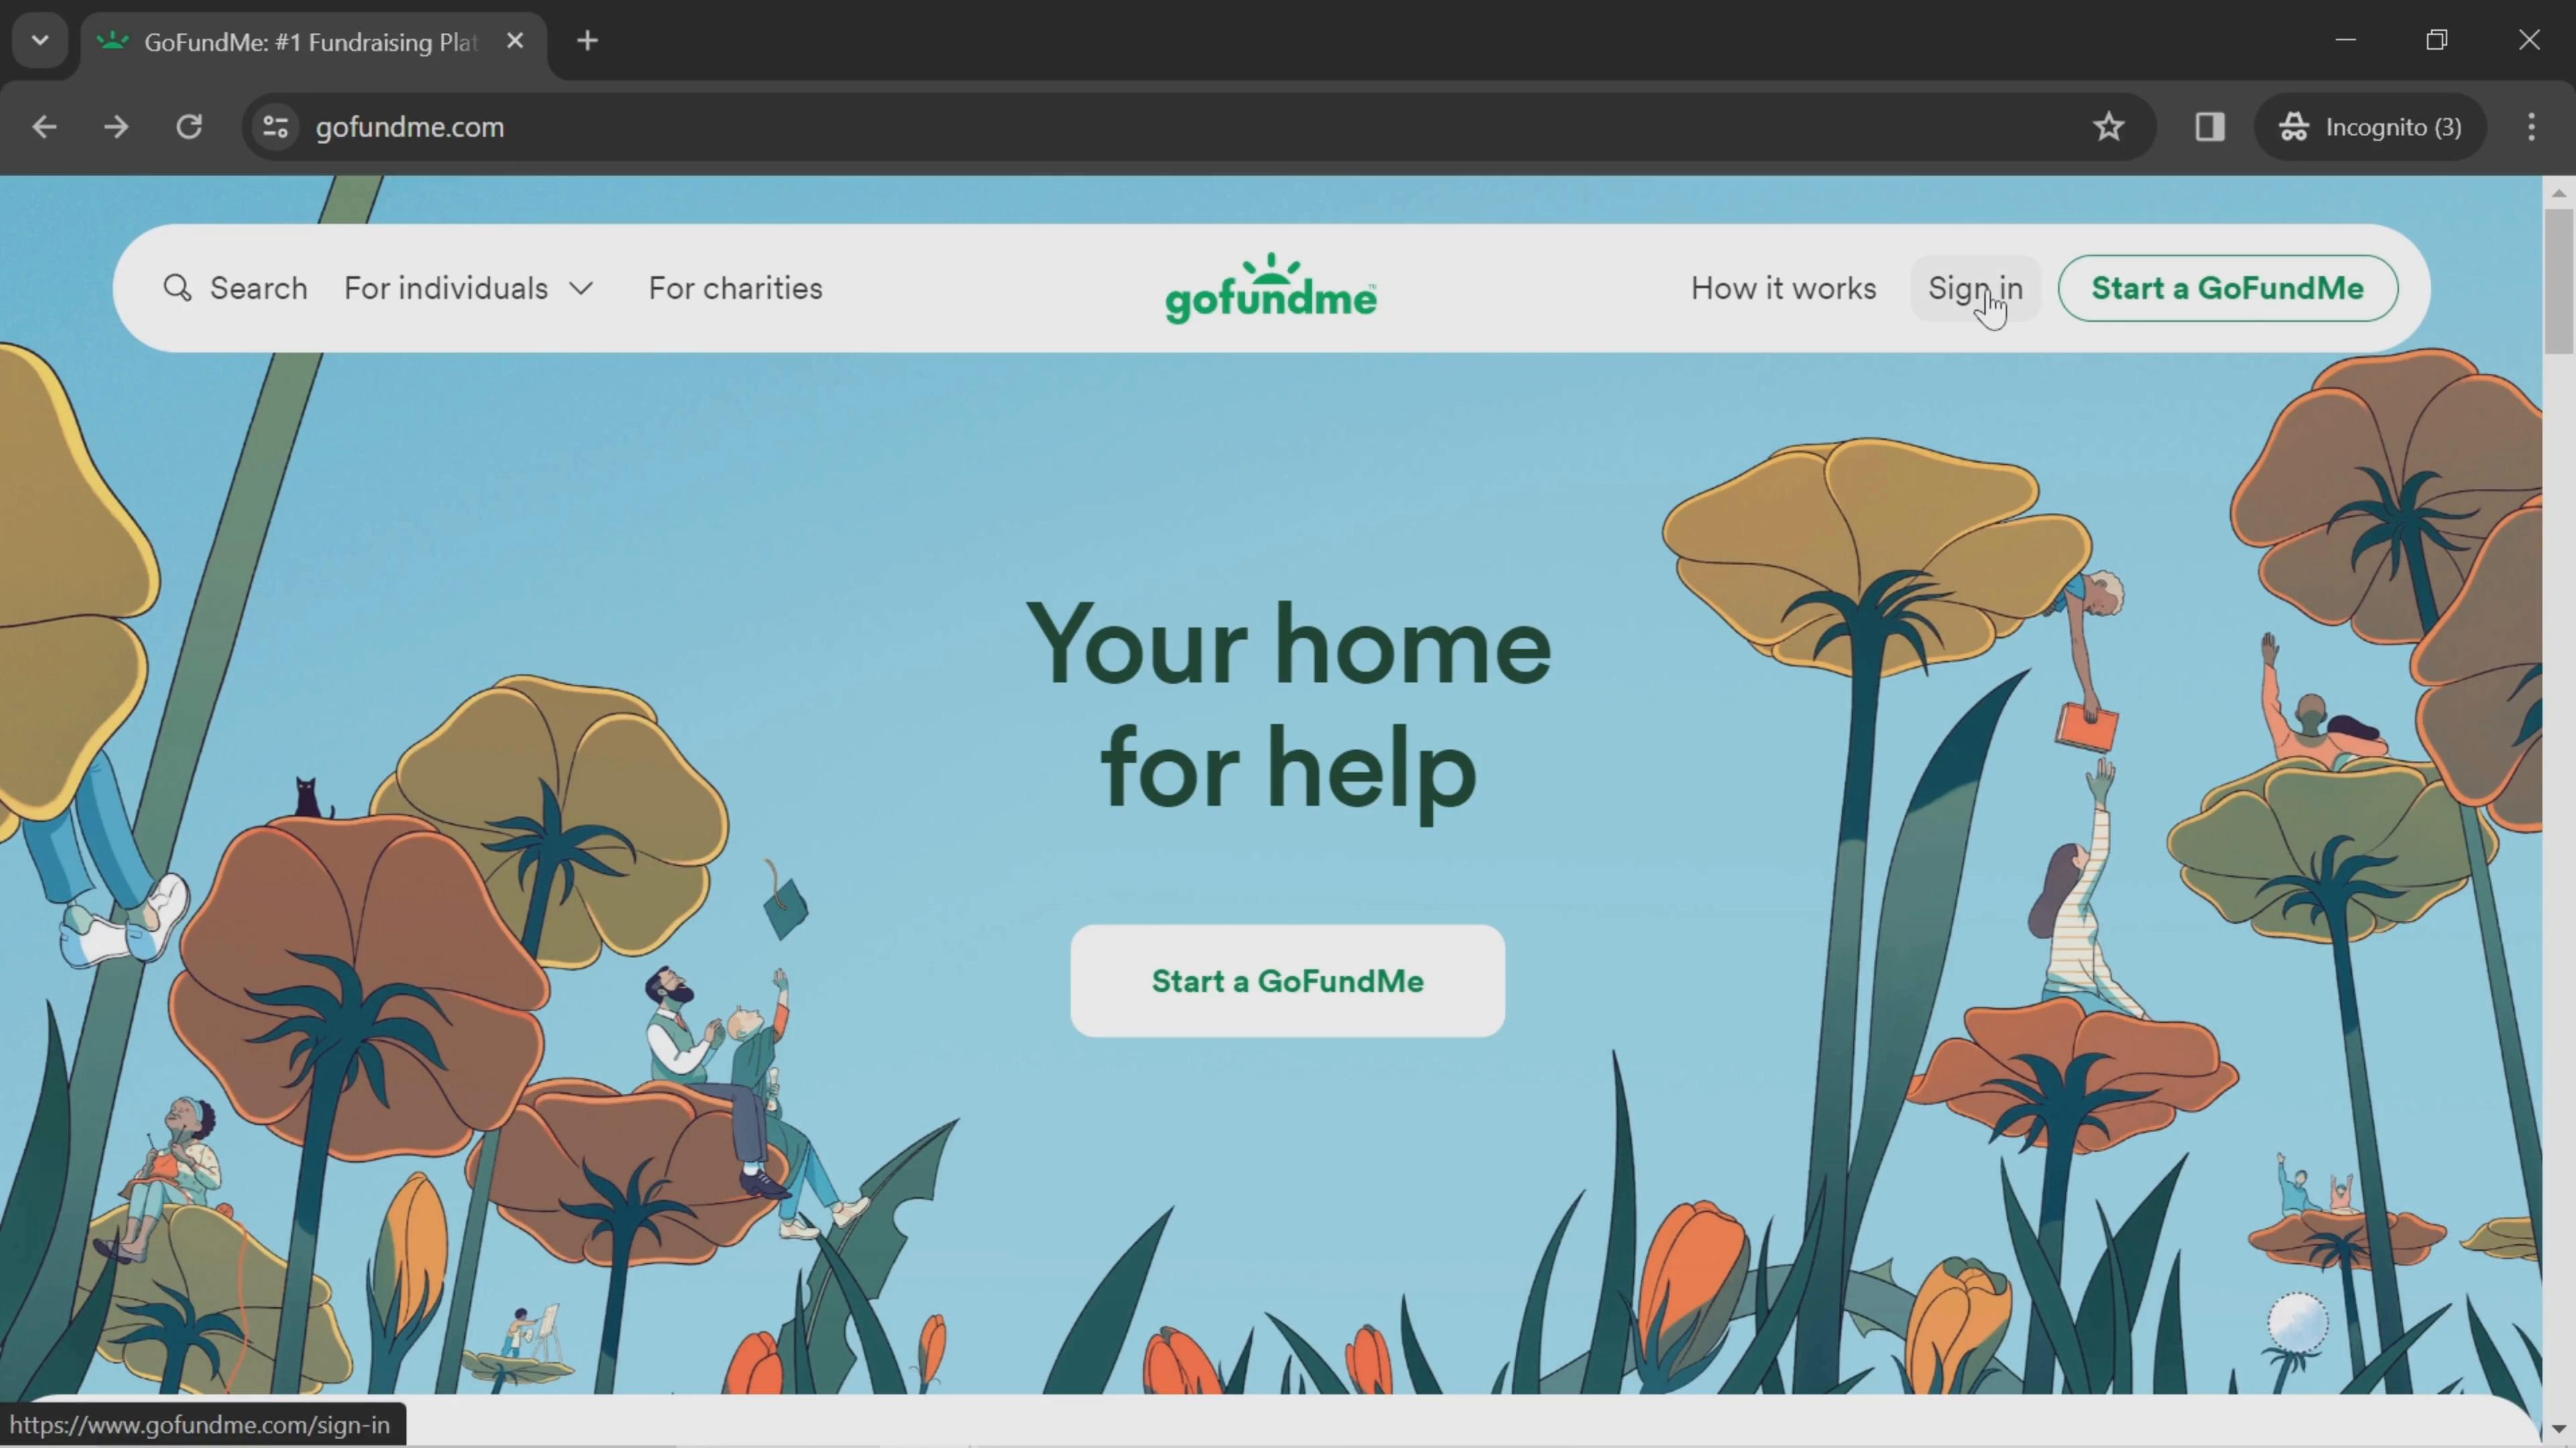Click the address bar URL field
This screenshot has width=2576, height=1448.
click(411, 125)
